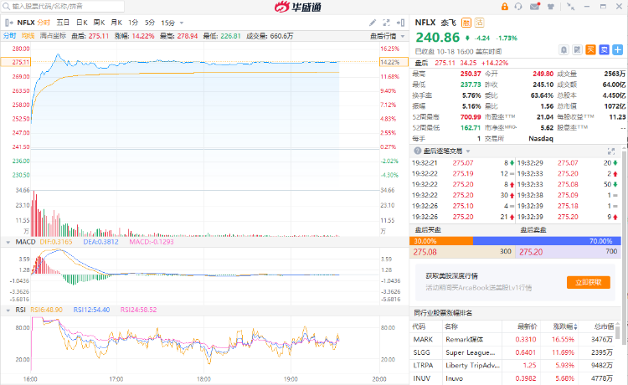Viewport: 628px width, 385px height.
Task: Click the 275.11 price label on chart axis
Action: tap(16, 62)
